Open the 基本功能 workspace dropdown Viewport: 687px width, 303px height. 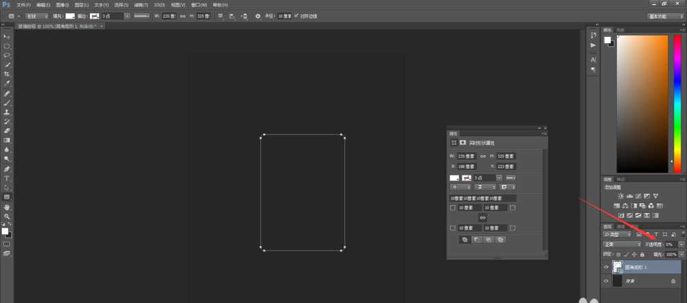point(664,15)
